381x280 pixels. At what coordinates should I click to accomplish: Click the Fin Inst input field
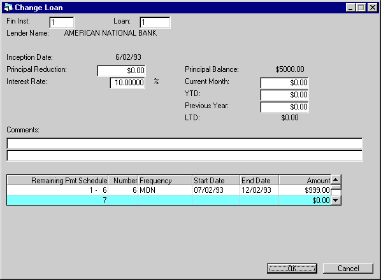click(x=61, y=22)
